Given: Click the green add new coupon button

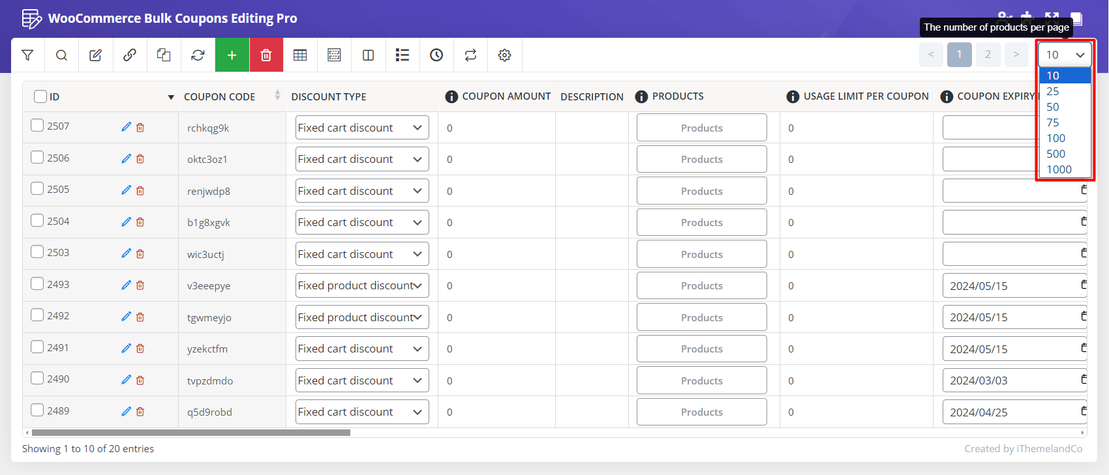Looking at the screenshot, I should pyautogui.click(x=232, y=55).
